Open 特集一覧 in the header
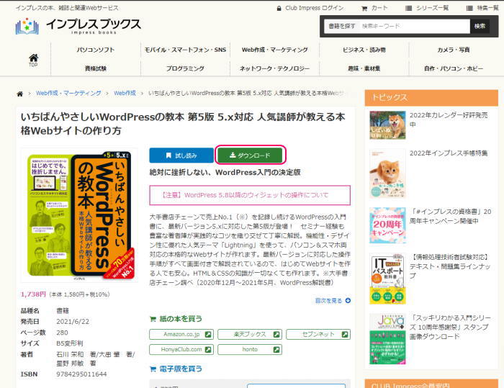This screenshot has height=388, width=504. [x=482, y=8]
